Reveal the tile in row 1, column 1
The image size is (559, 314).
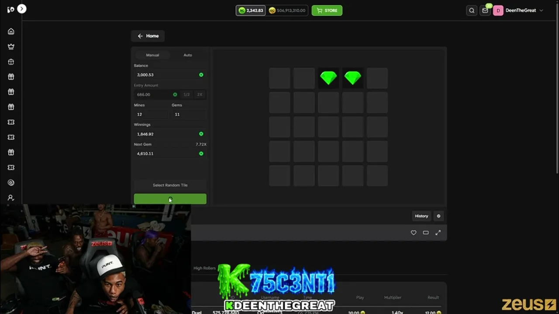coord(279,78)
